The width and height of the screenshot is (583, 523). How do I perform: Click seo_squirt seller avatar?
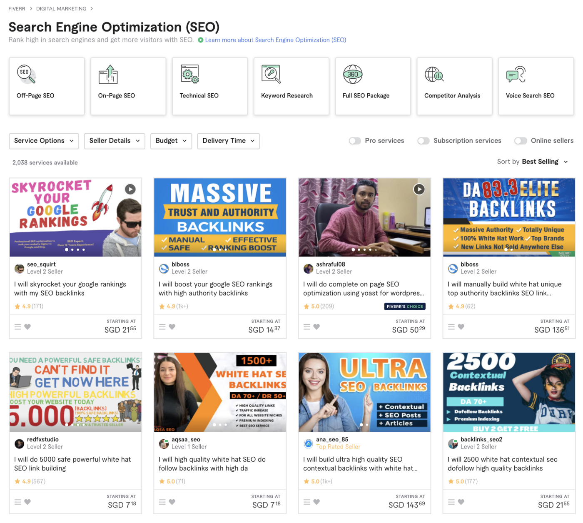click(19, 269)
